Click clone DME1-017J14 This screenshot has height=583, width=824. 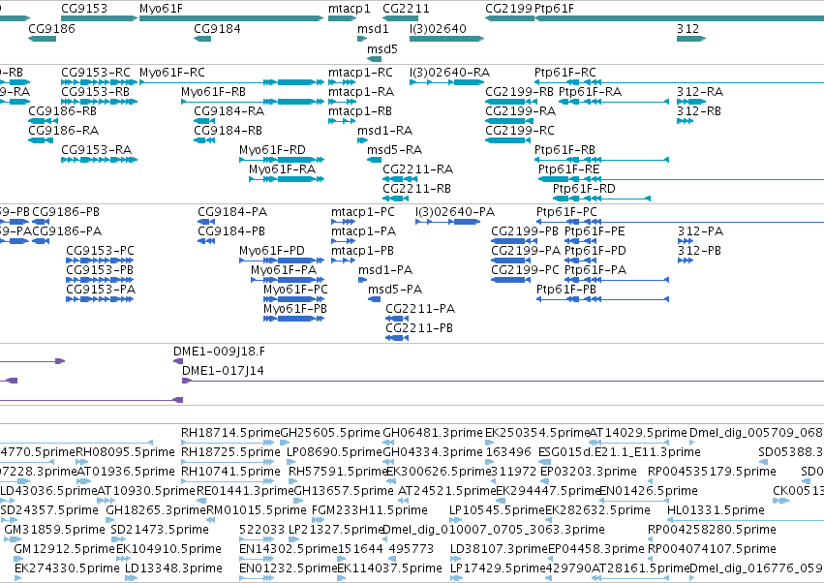[x=503, y=381]
